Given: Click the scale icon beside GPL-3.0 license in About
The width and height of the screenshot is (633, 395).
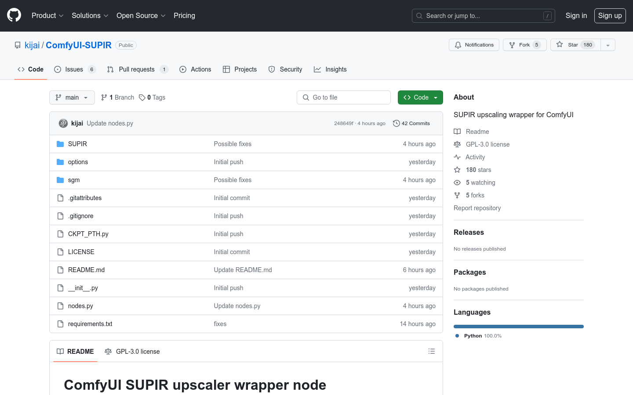Looking at the screenshot, I should pyautogui.click(x=457, y=144).
